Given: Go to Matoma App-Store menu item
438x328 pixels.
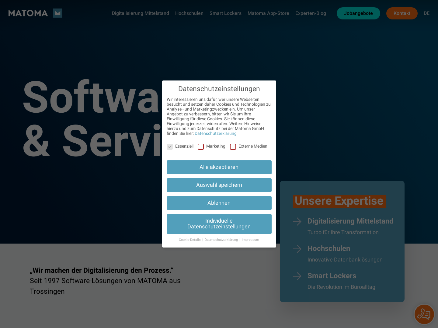Looking at the screenshot, I should click(268, 13).
